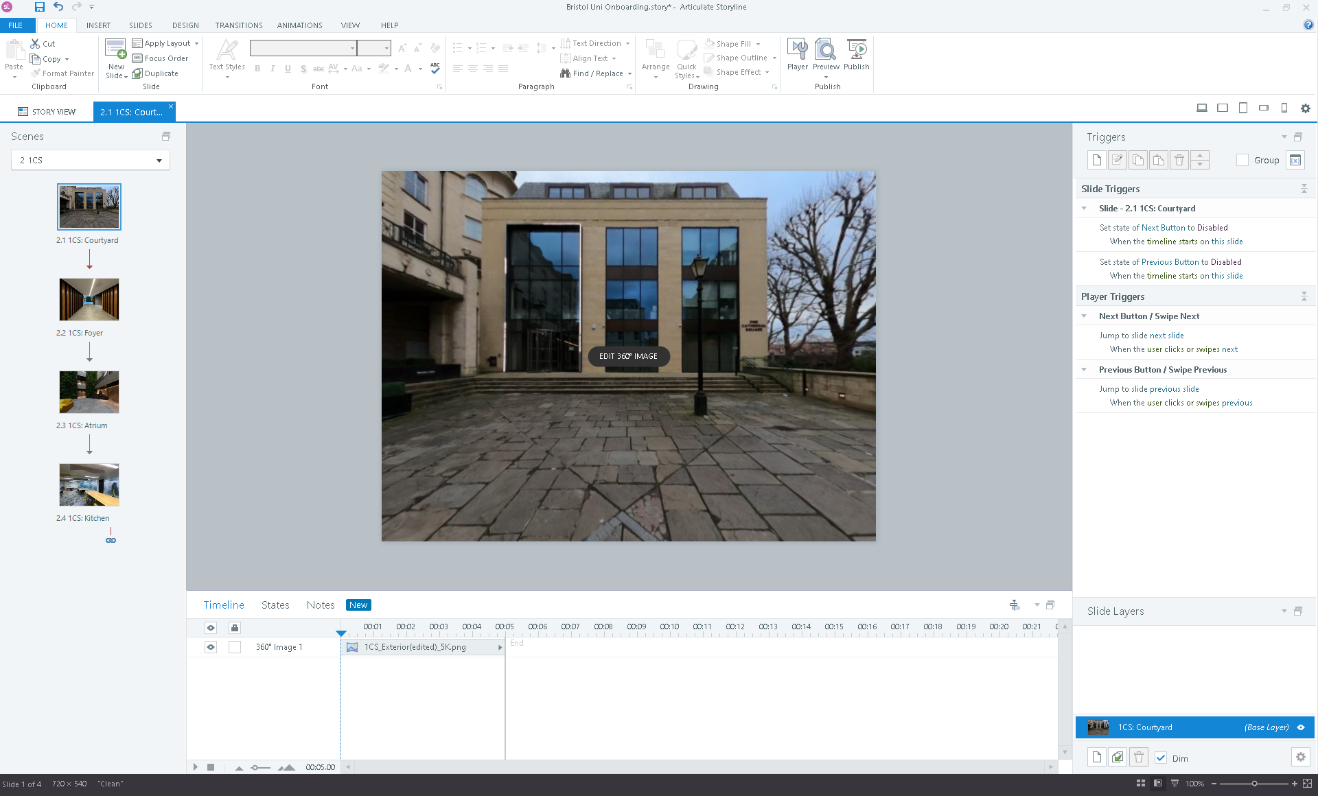
Task: Duplicate the selected slide layer
Action: click(x=1118, y=757)
